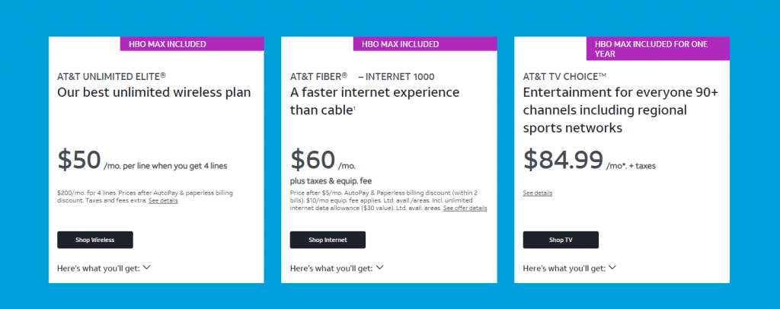Expand wireless plan "Here's what you'll get" chevron
Image resolution: width=780 pixels, height=309 pixels.
(147, 268)
